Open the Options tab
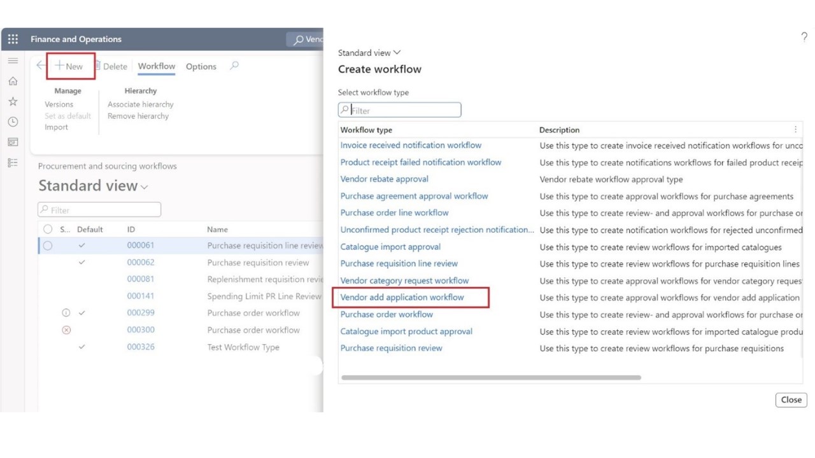The image size is (815, 458). coord(201,66)
